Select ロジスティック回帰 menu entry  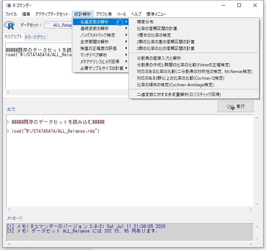click(x=194, y=94)
